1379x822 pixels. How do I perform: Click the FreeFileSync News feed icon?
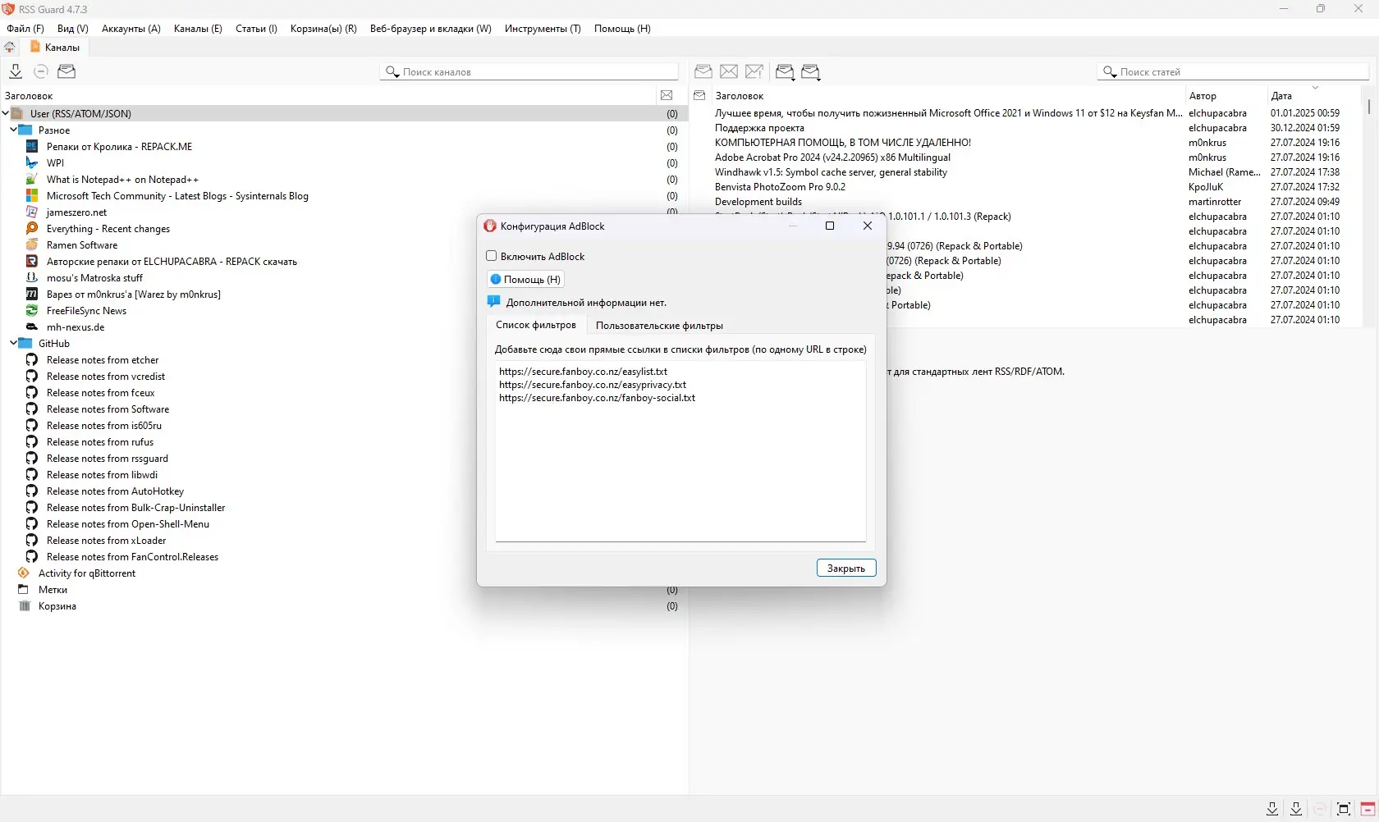[32, 311]
